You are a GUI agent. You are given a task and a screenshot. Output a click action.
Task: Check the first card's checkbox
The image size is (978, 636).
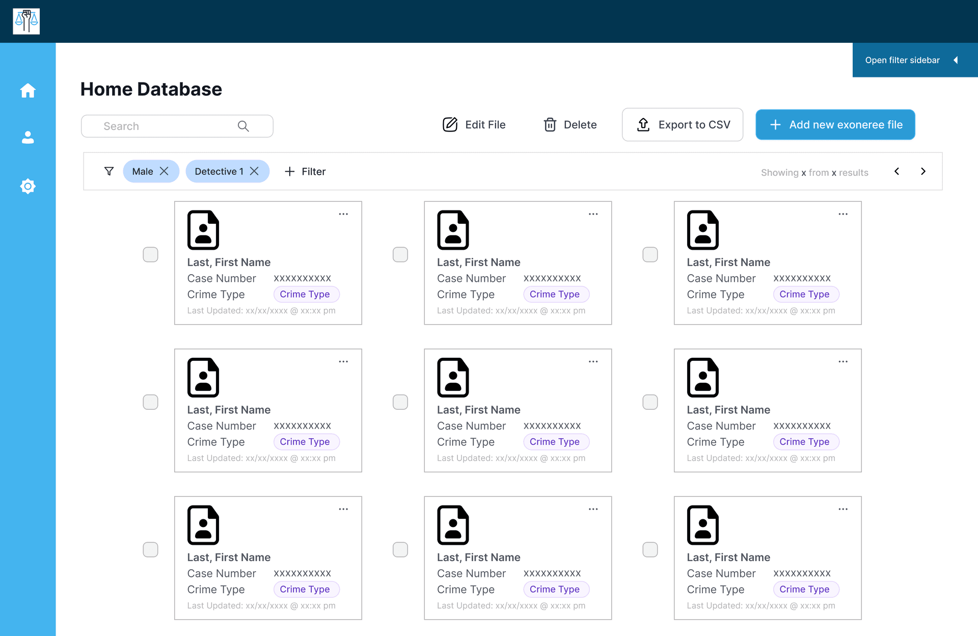click(150, 254)
